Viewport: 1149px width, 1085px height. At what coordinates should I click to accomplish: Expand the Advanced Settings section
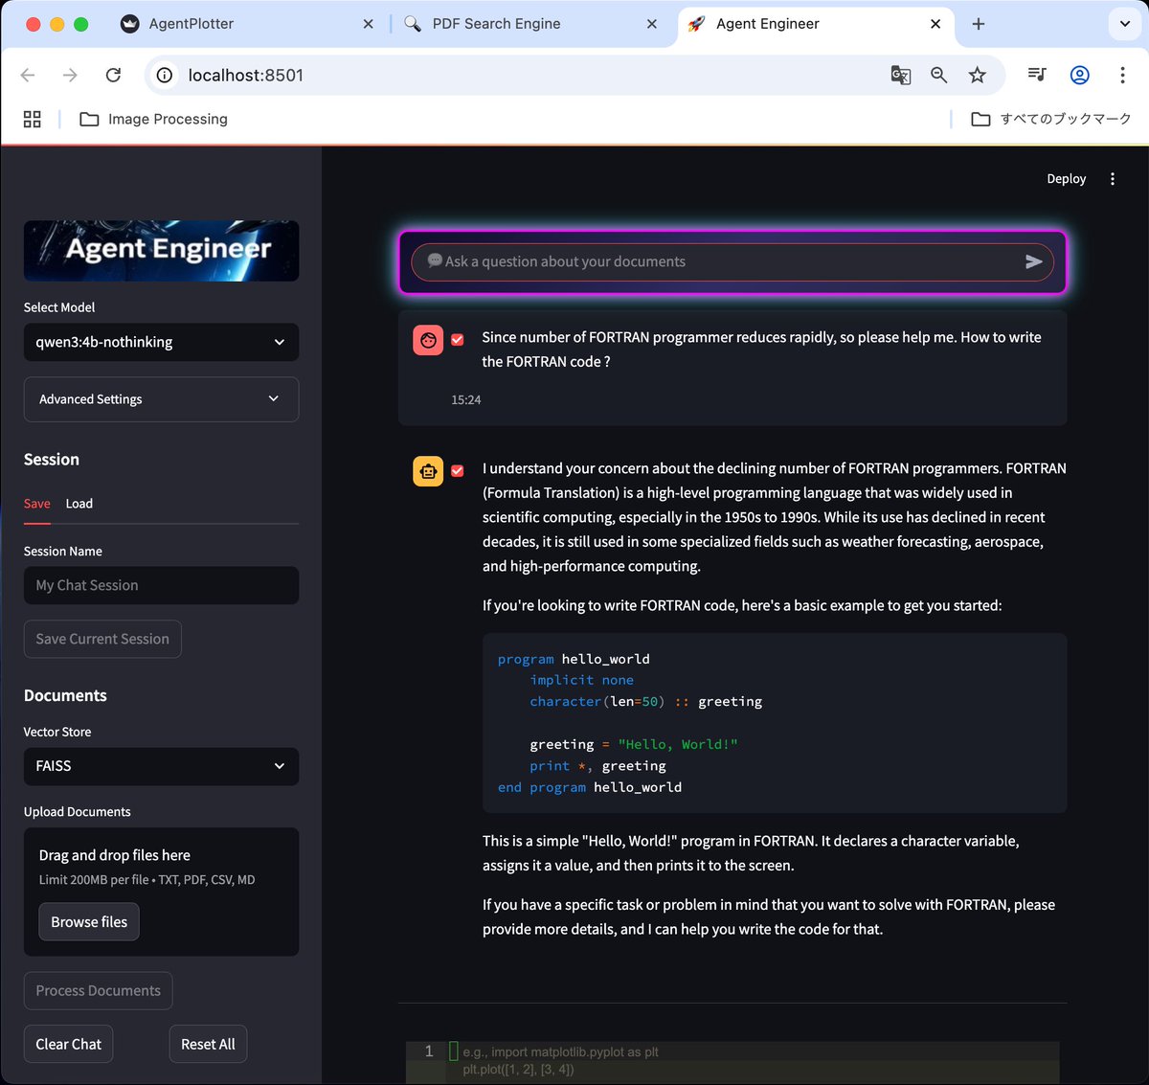point(161,399)
